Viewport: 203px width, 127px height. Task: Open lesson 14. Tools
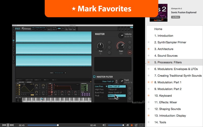pos(175,122)
